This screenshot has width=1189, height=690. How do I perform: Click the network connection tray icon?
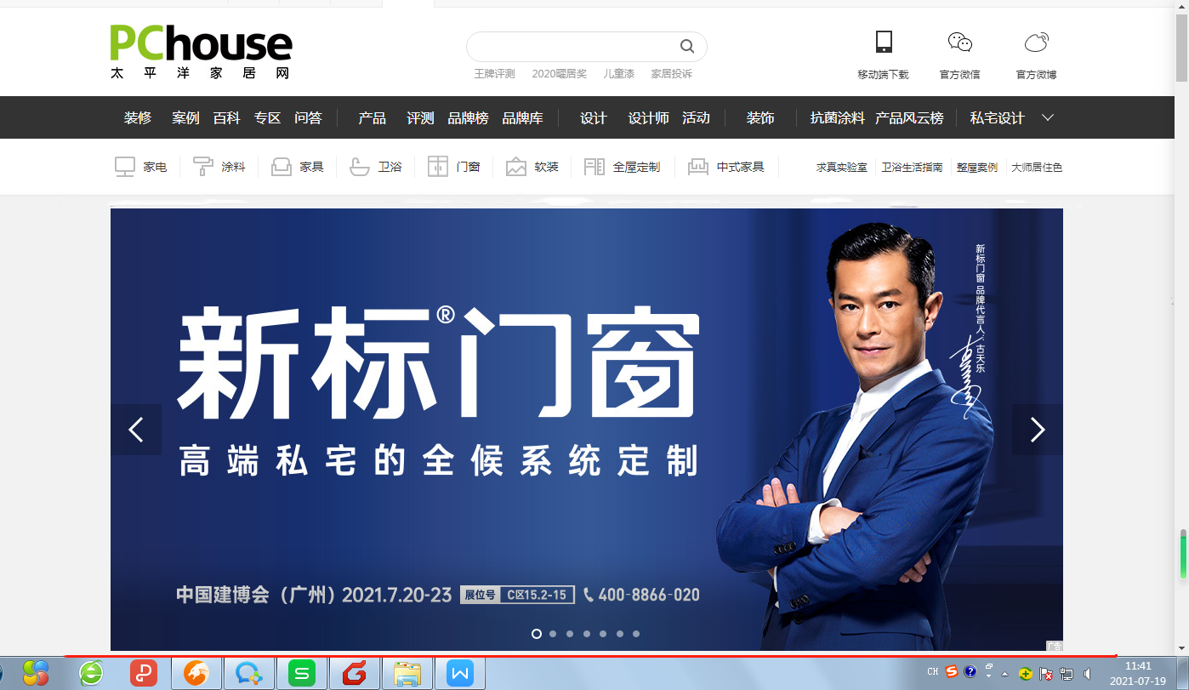[1067, 674]
